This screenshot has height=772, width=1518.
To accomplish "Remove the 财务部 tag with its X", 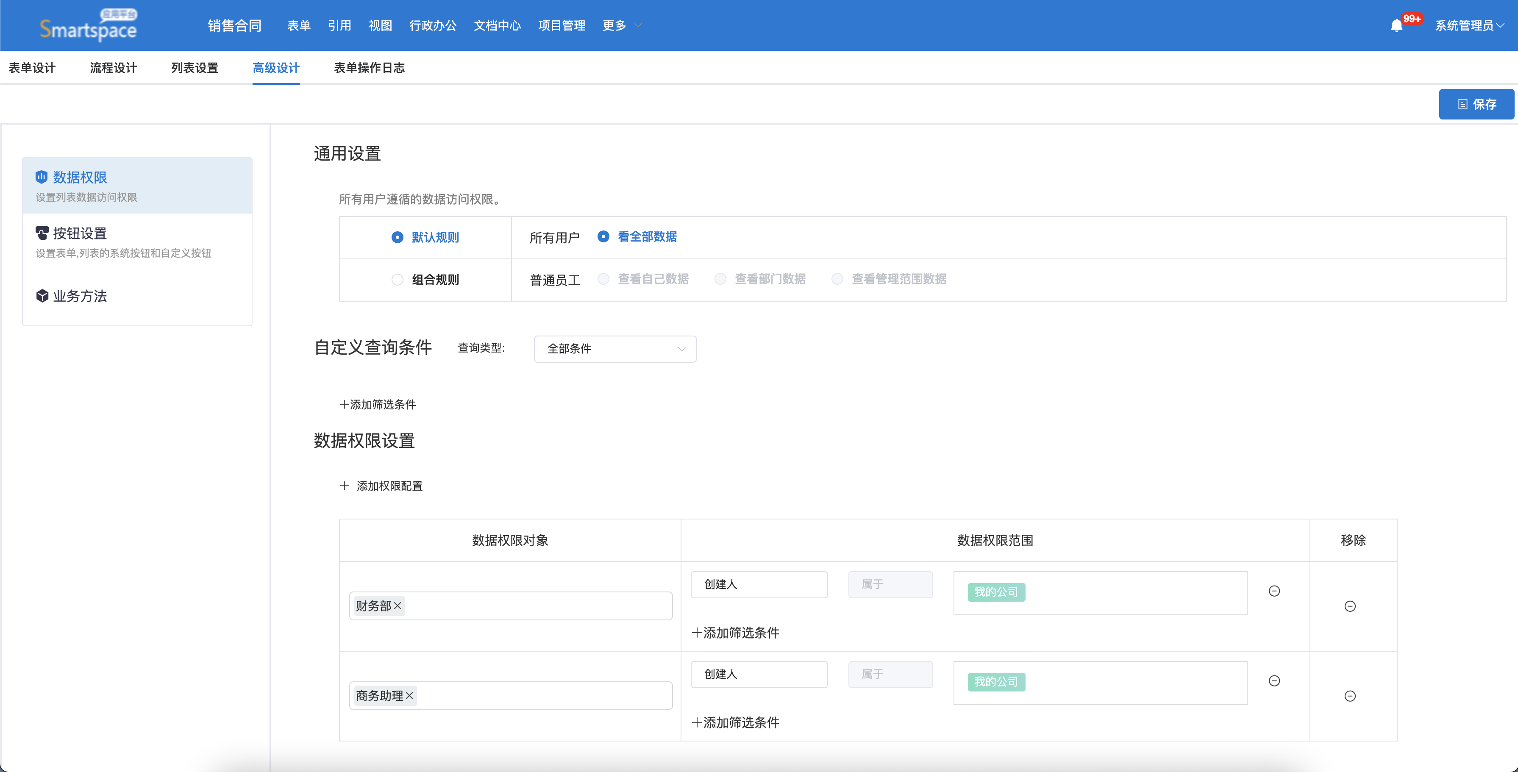I will 398,606.
